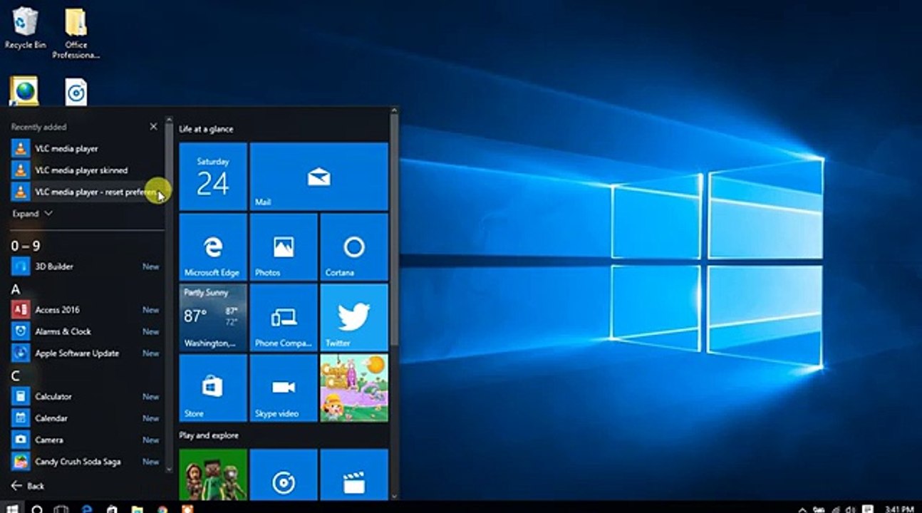Viewport: 922px width, 513px height.
Task: Select the globe shortcut icon on desktop
Action: pyautogui.click(x=24, y=92)
